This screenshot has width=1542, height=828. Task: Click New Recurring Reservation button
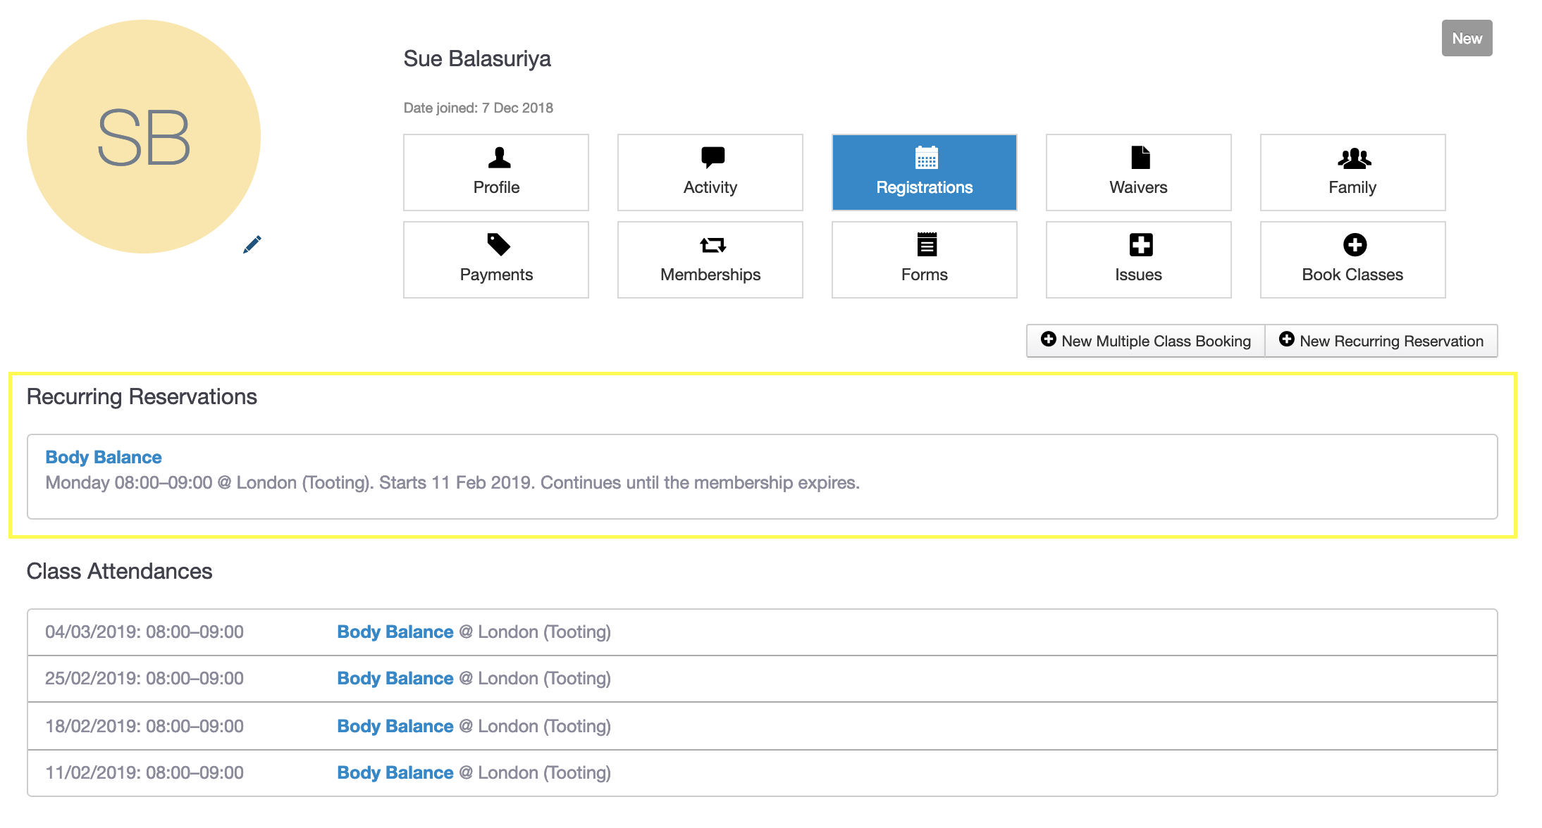tap(1381, 341)
